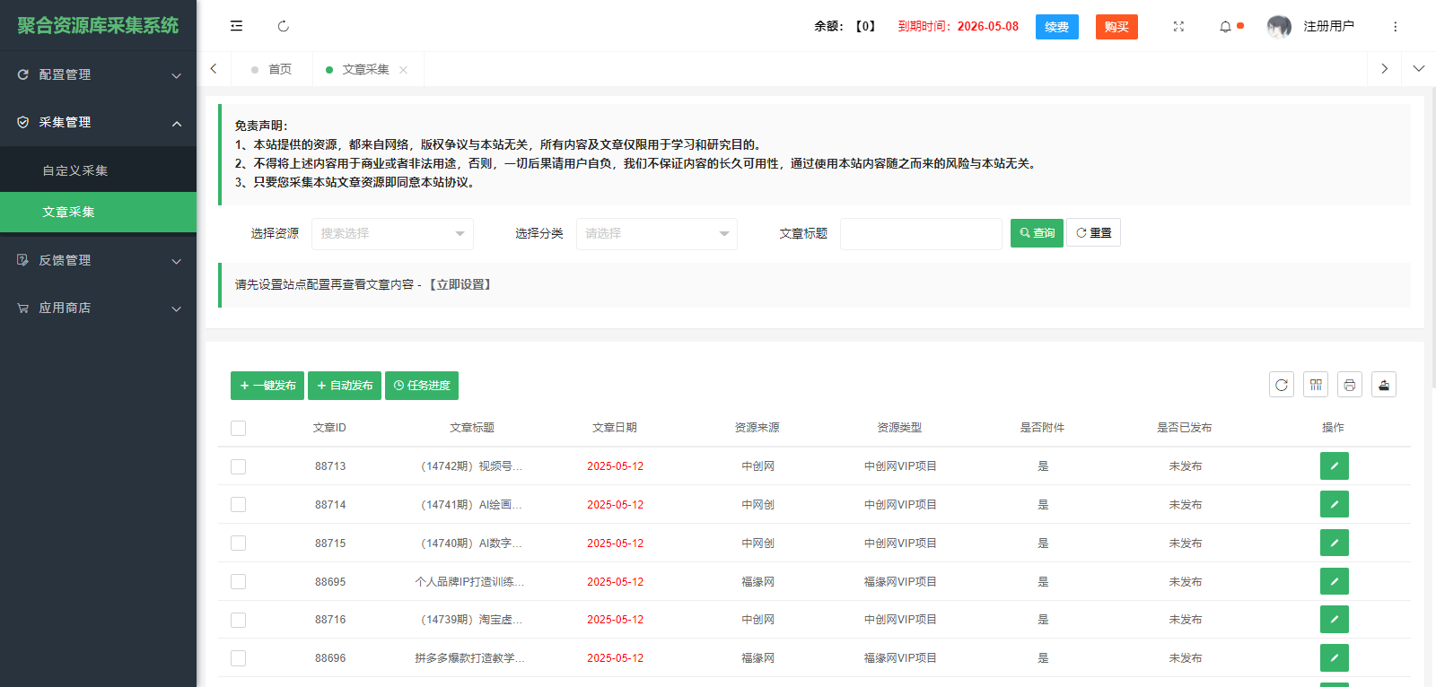Viewport: 1436px width, 687px height.
Task: Click title "(14742期) 视频号…"
Action: pos(471,466)
